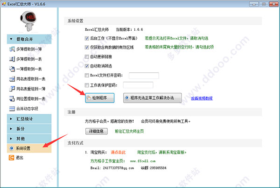The image size is (280, 188).
Task: Open 多簿提取到一表 menu item
Action: coord(29,59)
